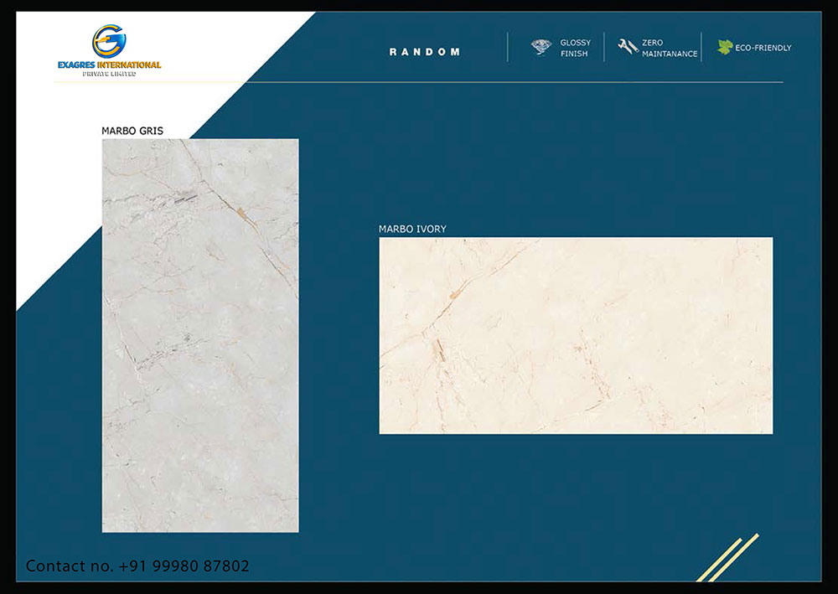838x594 pixels.
Task: Select the Marbo Ivory tile image
Action: [576, 335]
